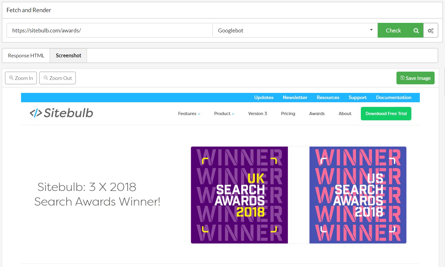Click the UK Search Awards 2018 image
This screenshot has width=445, height=267.
(x=239, y=195)
